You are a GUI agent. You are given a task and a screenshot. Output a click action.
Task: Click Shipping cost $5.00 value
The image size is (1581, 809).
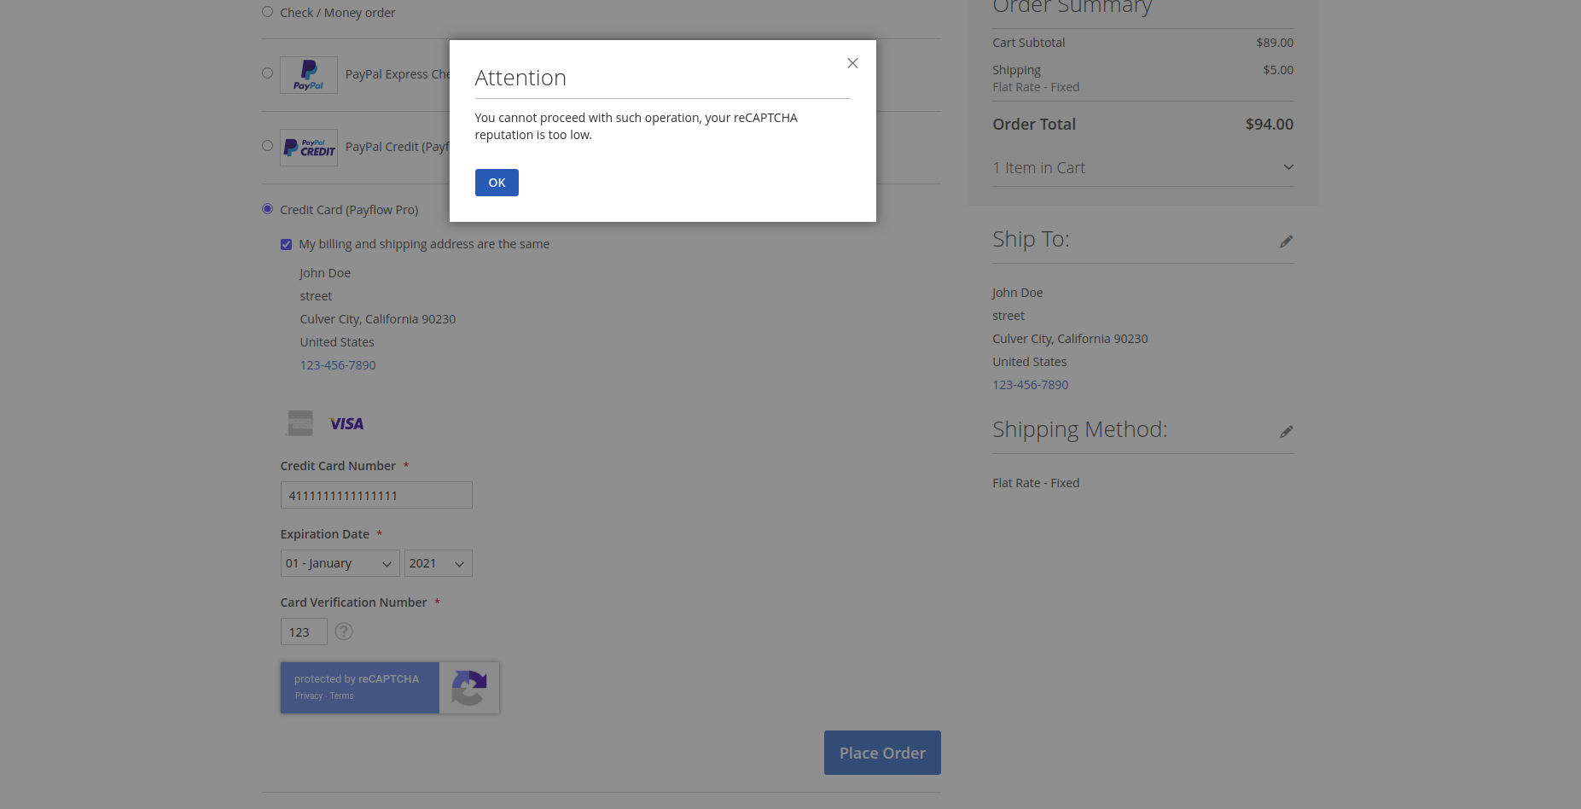[x=1278, y=70]
